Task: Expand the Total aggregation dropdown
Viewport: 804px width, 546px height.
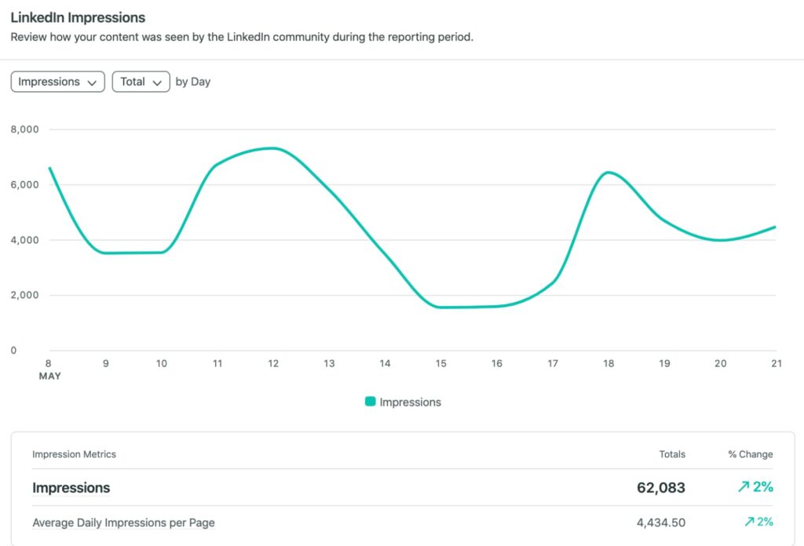Action: pyautogui.click(x=141, y=82)
